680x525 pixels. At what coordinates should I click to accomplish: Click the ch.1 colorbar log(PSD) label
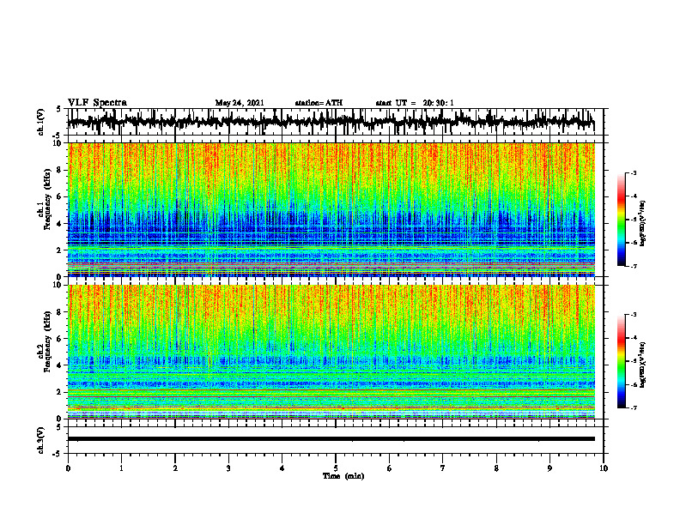642,224
